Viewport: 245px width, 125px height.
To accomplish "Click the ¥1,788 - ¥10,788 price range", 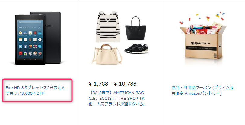I will pos(113,84).
